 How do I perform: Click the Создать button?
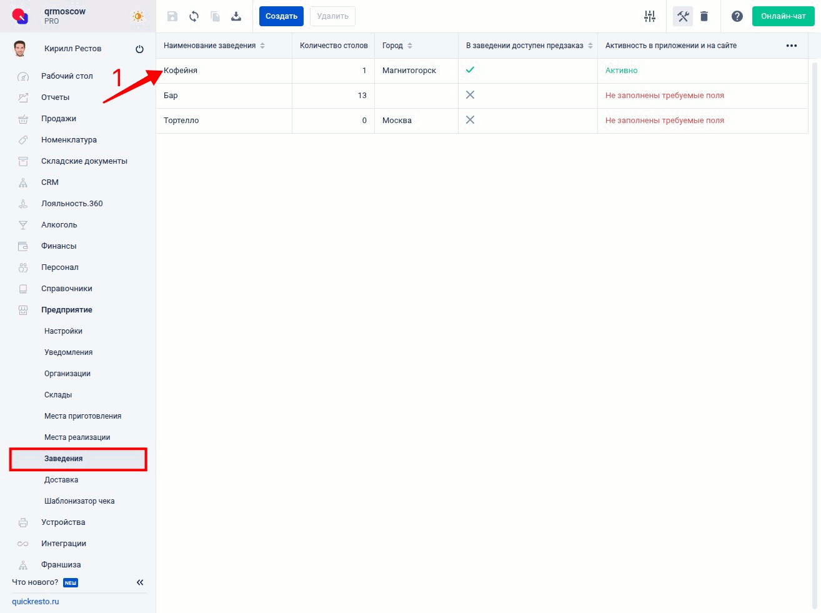click(x=281, y=16)
